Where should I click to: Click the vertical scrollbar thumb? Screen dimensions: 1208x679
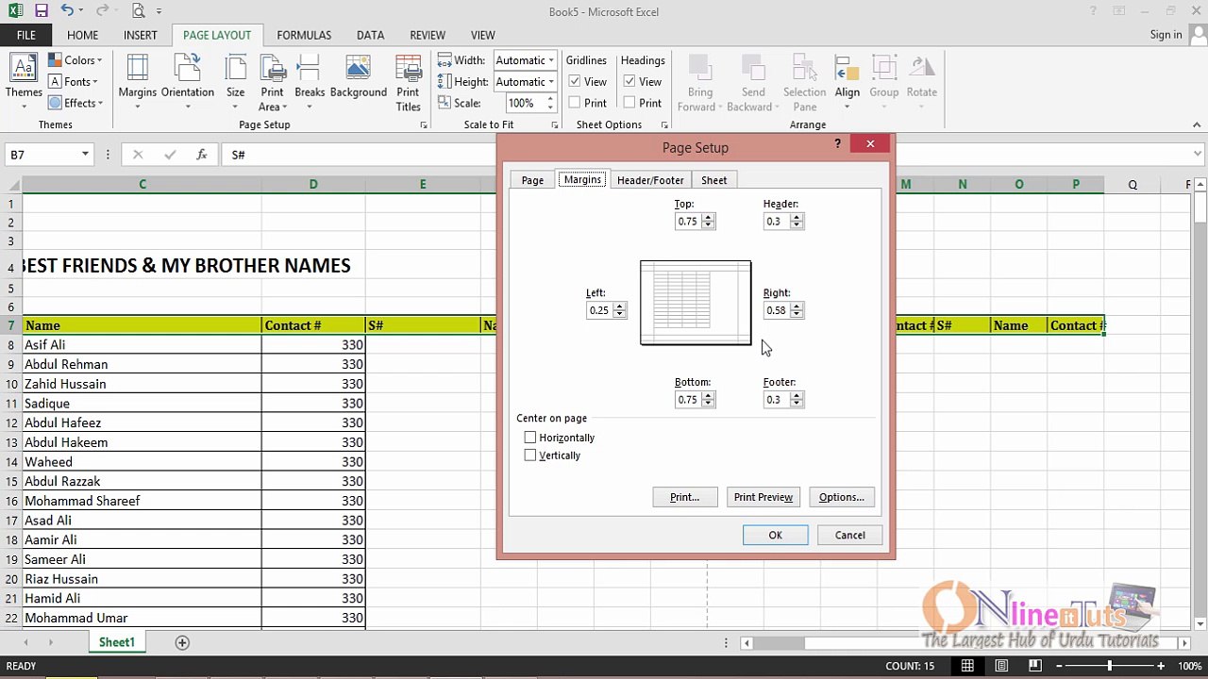(x=1200, y=207)
